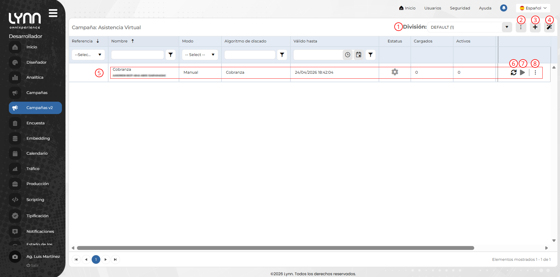This screenshot has width=560, height=277.
Task: Open Cobranza row more options menu
Action: pos(535,72)
